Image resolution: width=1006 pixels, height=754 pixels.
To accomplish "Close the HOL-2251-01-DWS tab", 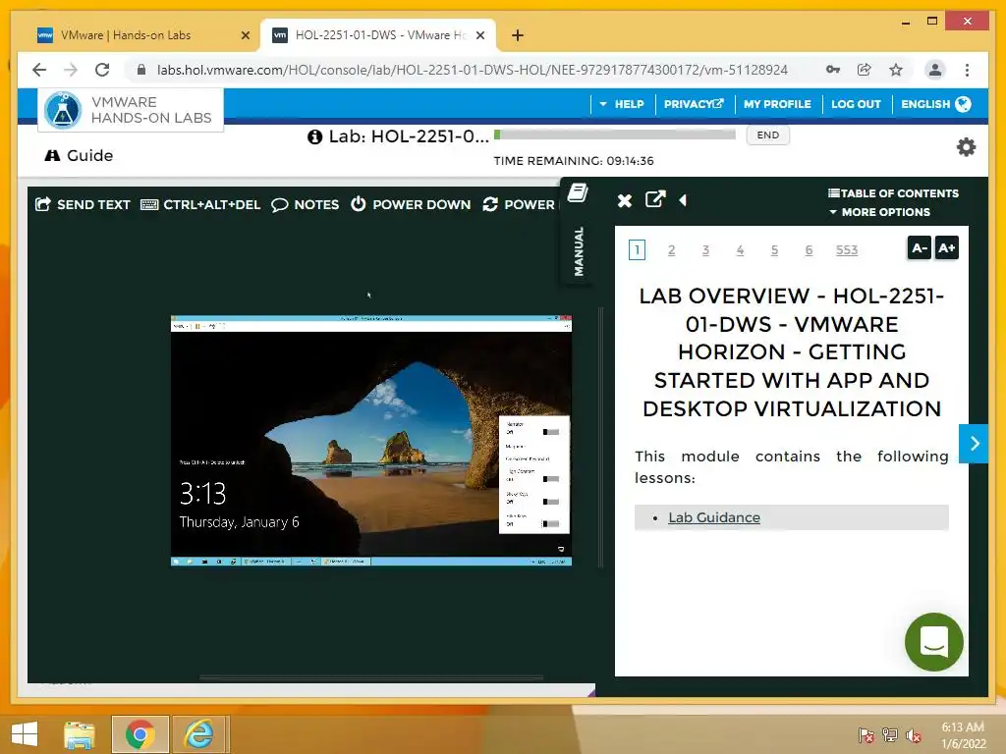I will click(x=479, y=36).
